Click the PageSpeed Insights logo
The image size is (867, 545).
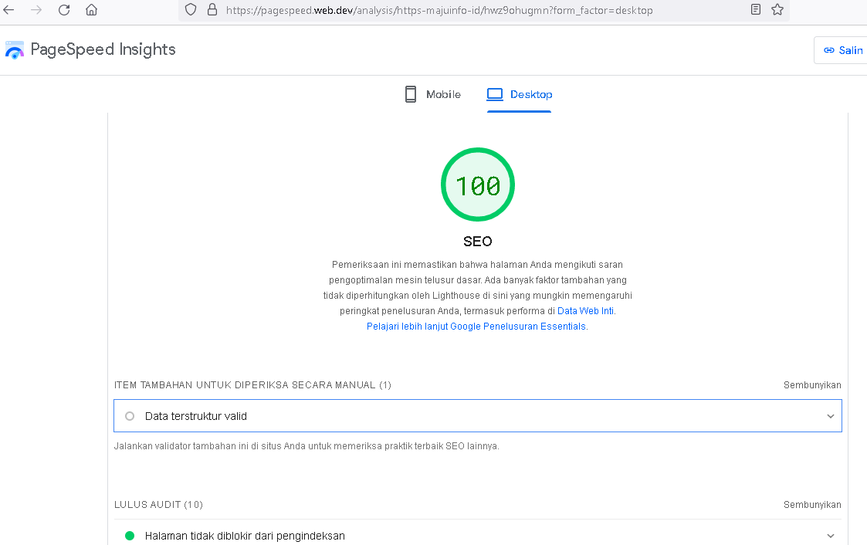(15, 50)
